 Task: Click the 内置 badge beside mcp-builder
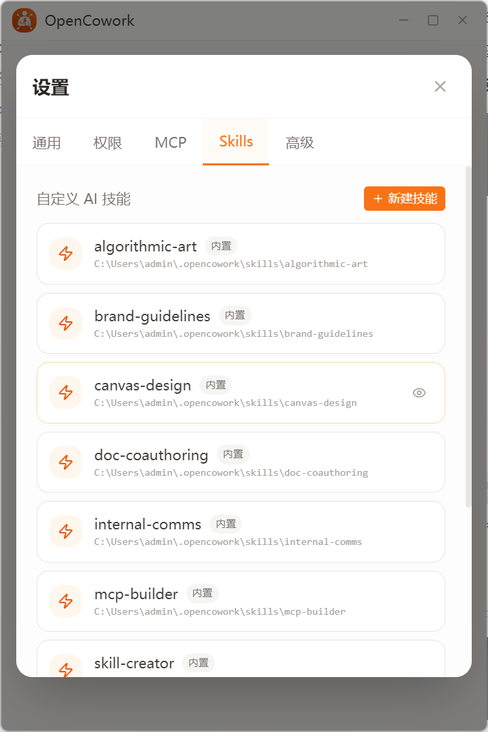203,593
